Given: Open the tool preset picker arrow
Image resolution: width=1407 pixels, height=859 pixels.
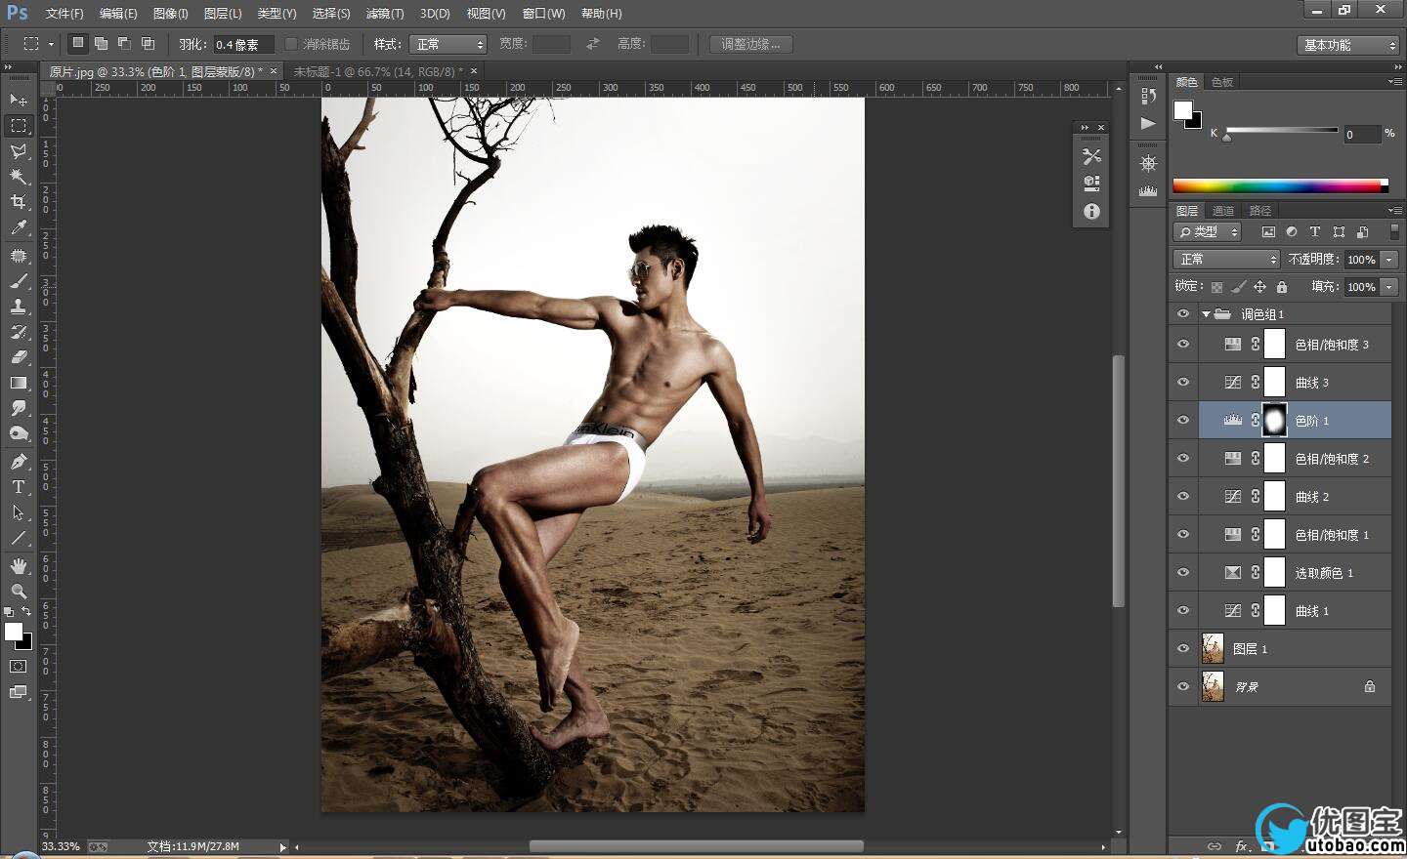Looking at the screenshot, I should point(51,44).
